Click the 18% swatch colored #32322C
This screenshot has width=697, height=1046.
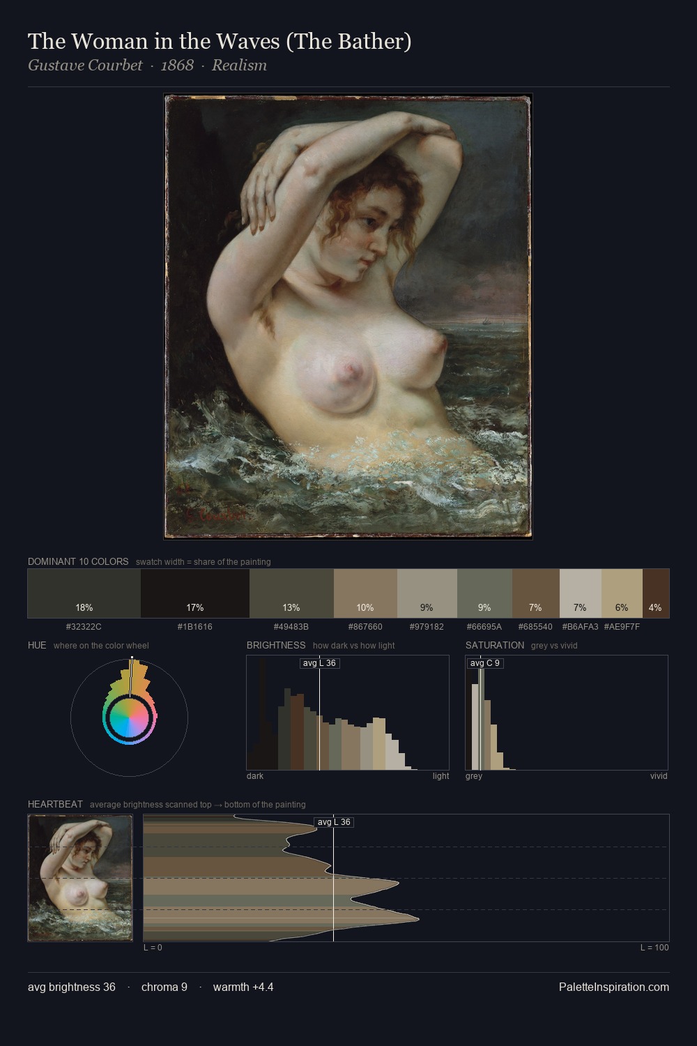click(x=84, y=593)
